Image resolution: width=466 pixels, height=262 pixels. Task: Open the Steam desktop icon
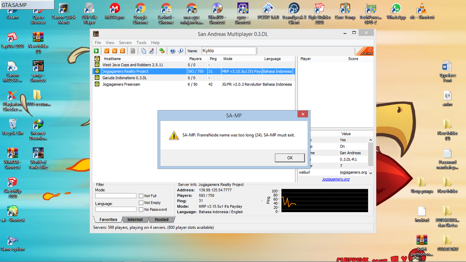click(x=12, y=11)
